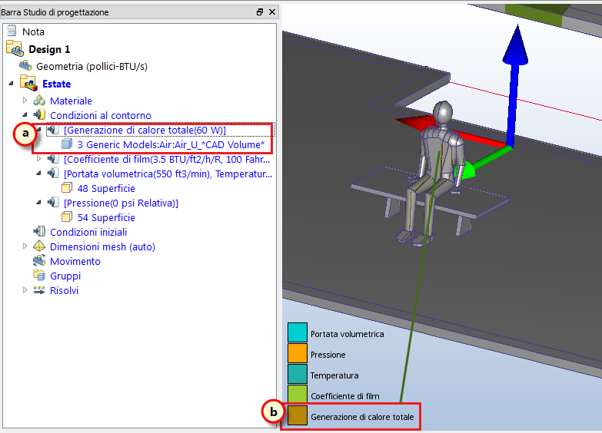Expand the Dimensioni mesh (auto) branch

pos(25,246)
